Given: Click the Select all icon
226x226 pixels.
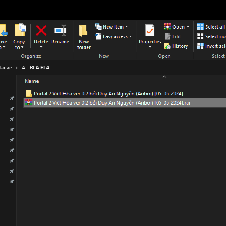Looking at the screenshot, I should tap(200, 27).
